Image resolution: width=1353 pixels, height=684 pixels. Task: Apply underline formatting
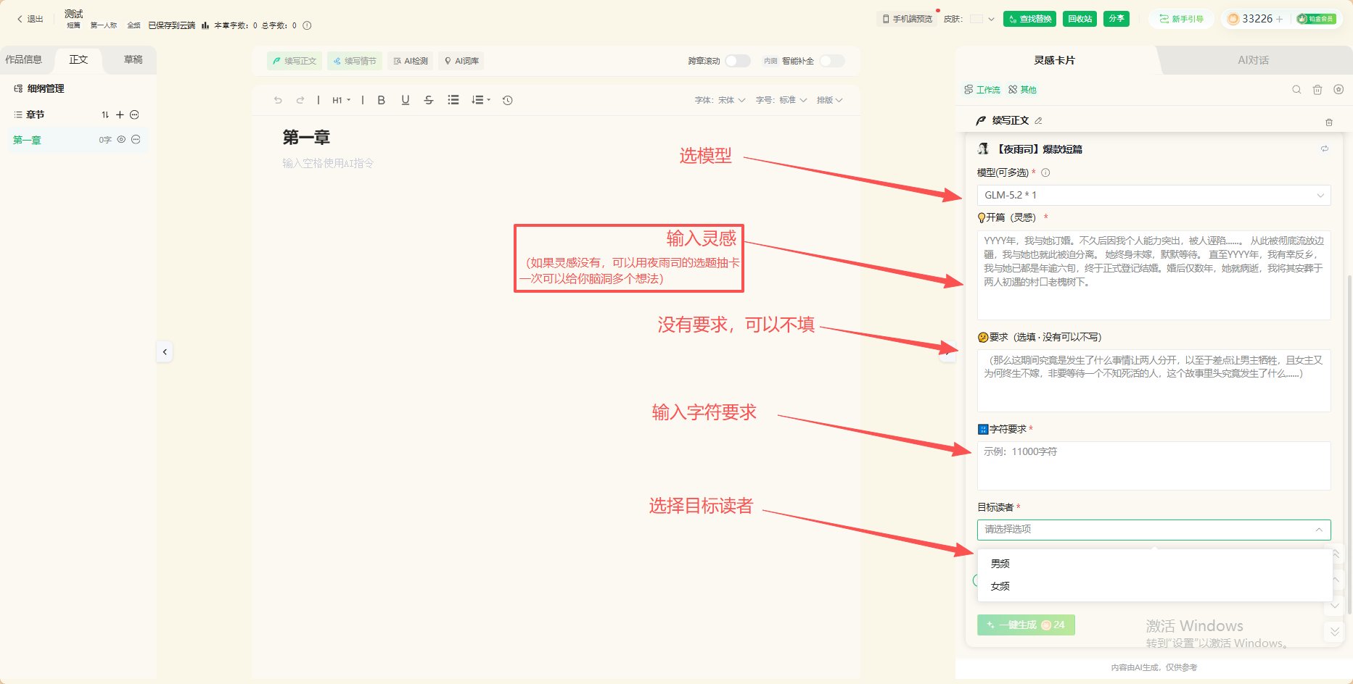pos(406,100)
